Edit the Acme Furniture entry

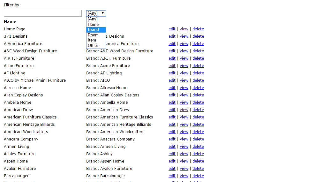tap(172, 66)
